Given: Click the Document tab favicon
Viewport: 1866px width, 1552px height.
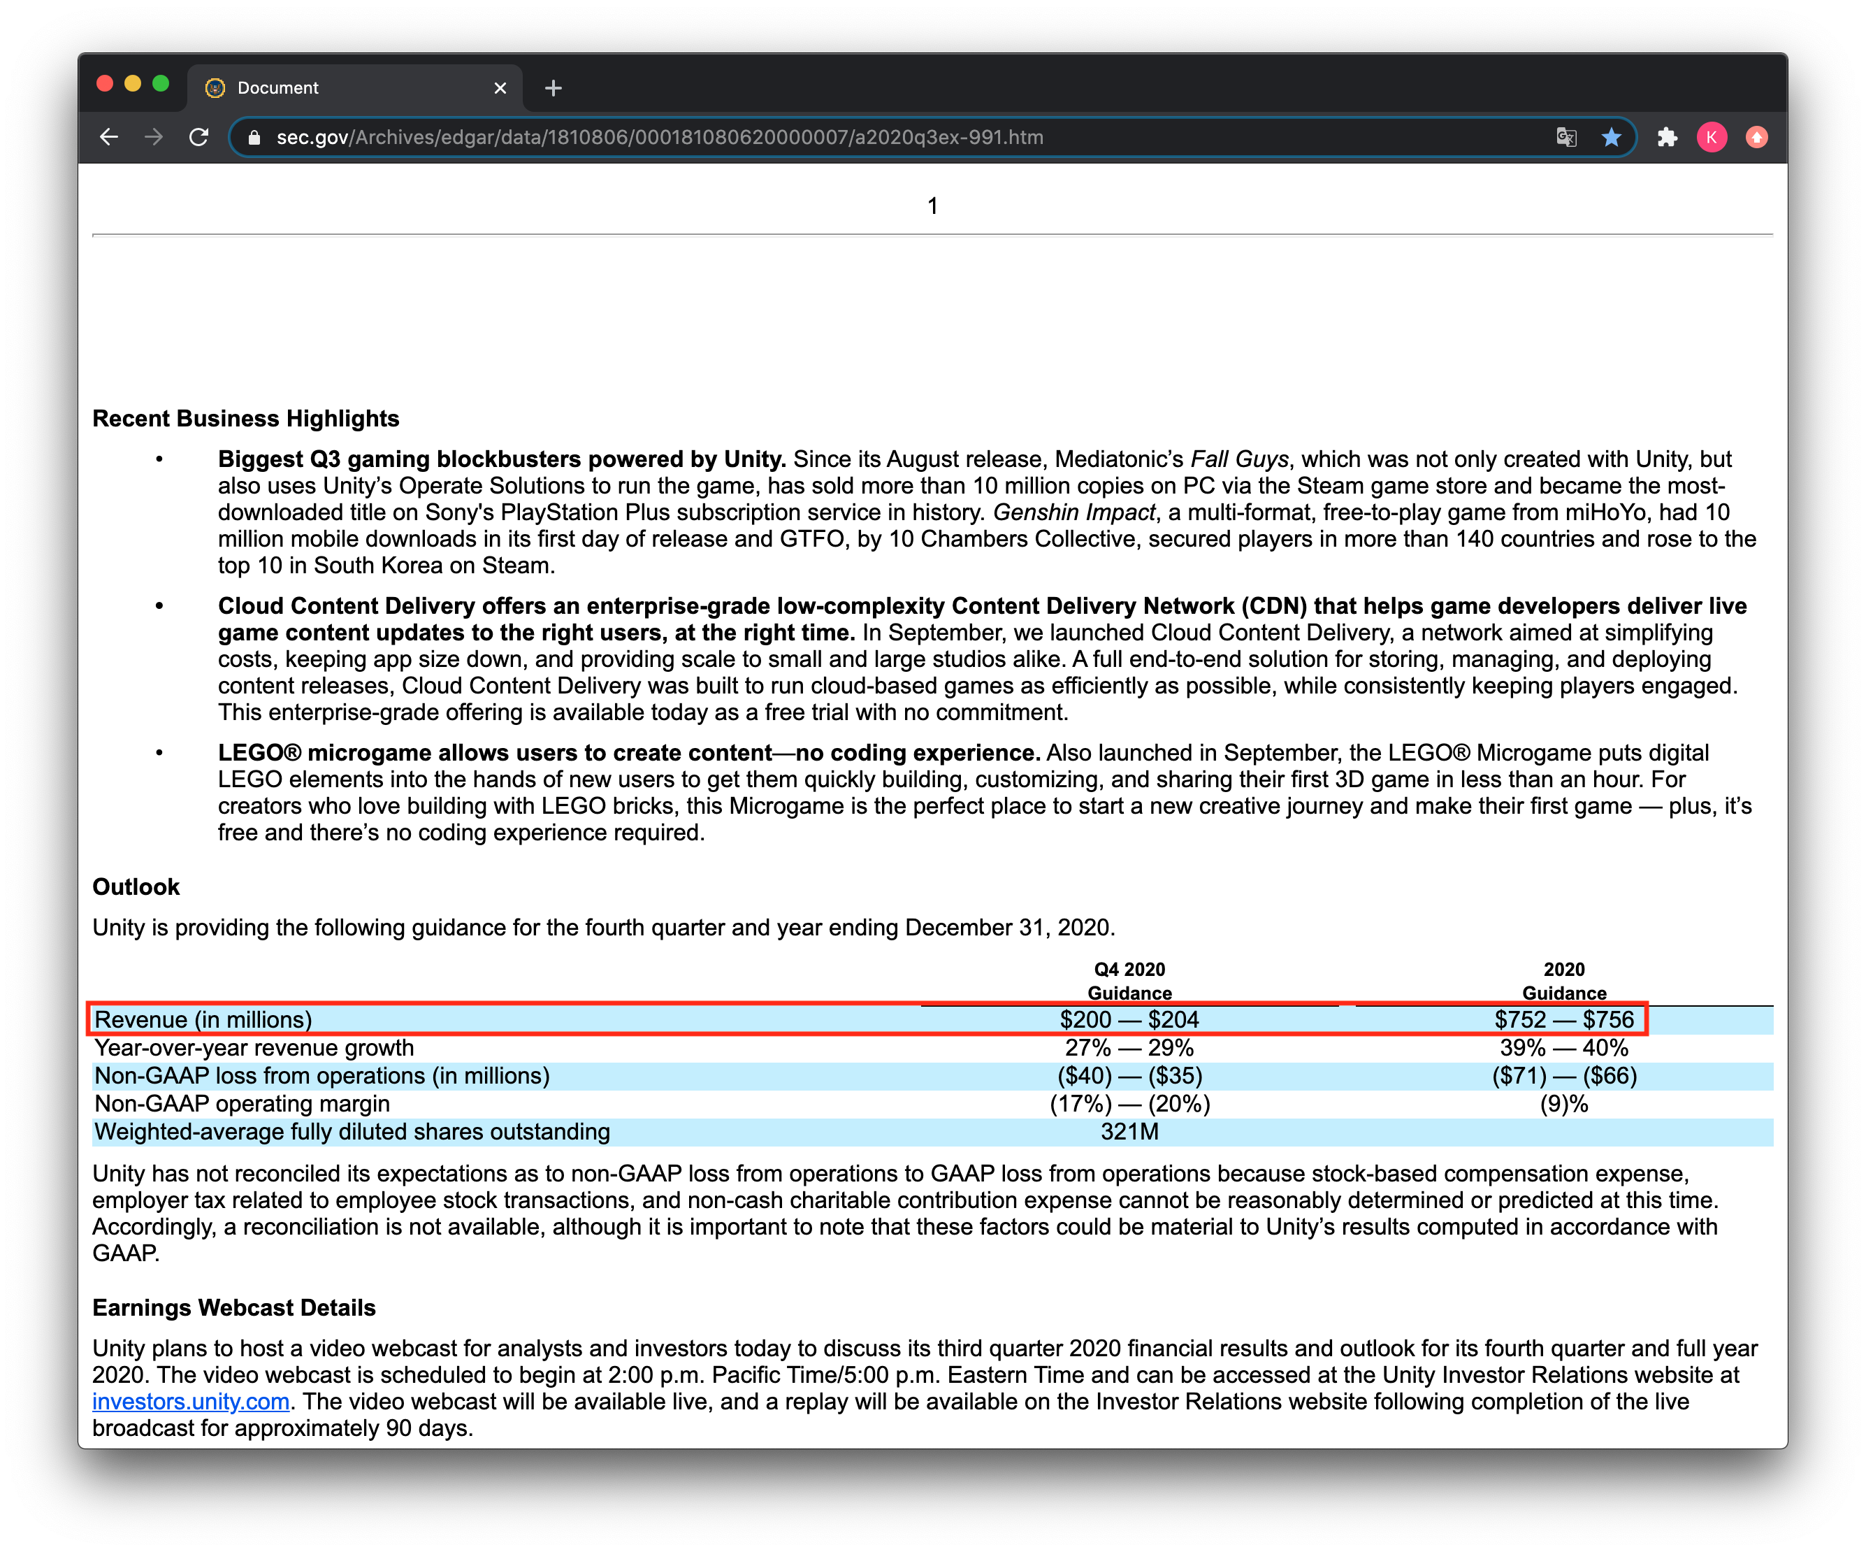Looking at the screenshot, I should click(x=215, y=88).
